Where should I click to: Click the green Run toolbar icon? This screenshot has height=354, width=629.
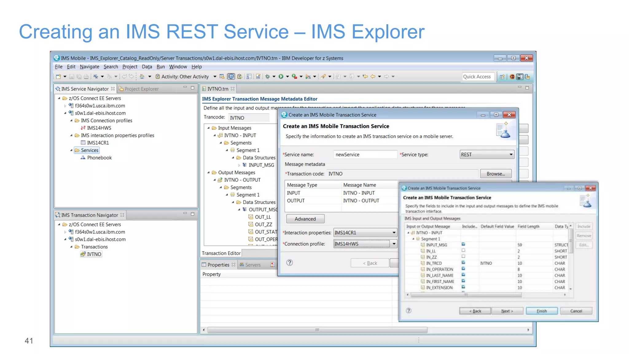[281, 77]
